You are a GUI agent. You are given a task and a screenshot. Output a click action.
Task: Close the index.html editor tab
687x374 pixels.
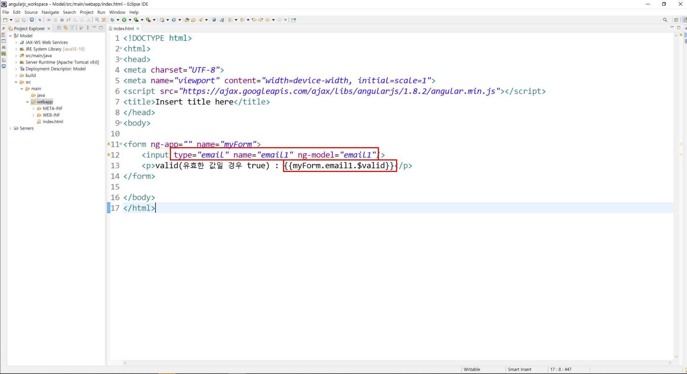coord(138,29)
